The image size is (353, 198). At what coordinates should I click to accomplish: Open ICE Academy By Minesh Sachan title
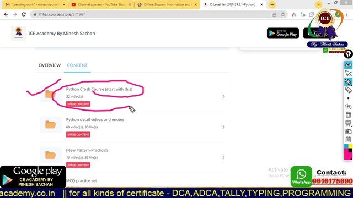(62, 34)
